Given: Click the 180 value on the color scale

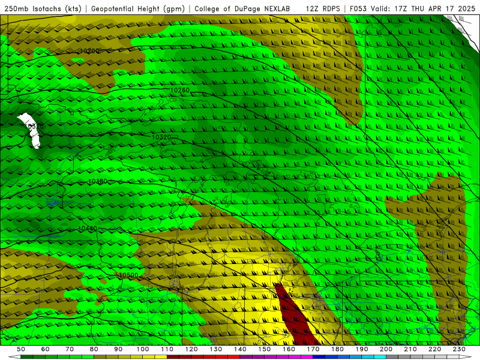Looking at the screenshot, I should coord(337,349).
